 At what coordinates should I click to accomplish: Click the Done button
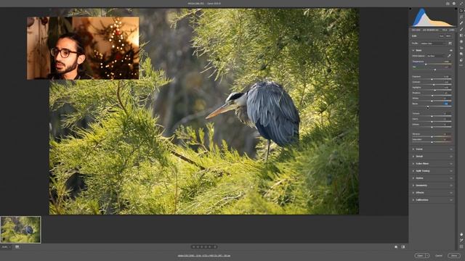tap(454, 256)
